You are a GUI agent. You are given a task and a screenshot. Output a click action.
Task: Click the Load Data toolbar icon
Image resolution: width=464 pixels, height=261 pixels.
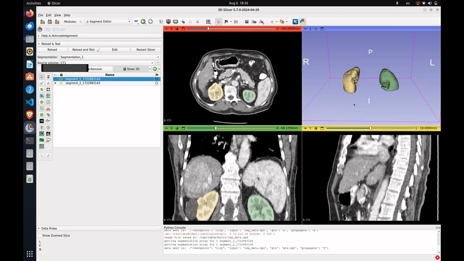click(42, 22)
